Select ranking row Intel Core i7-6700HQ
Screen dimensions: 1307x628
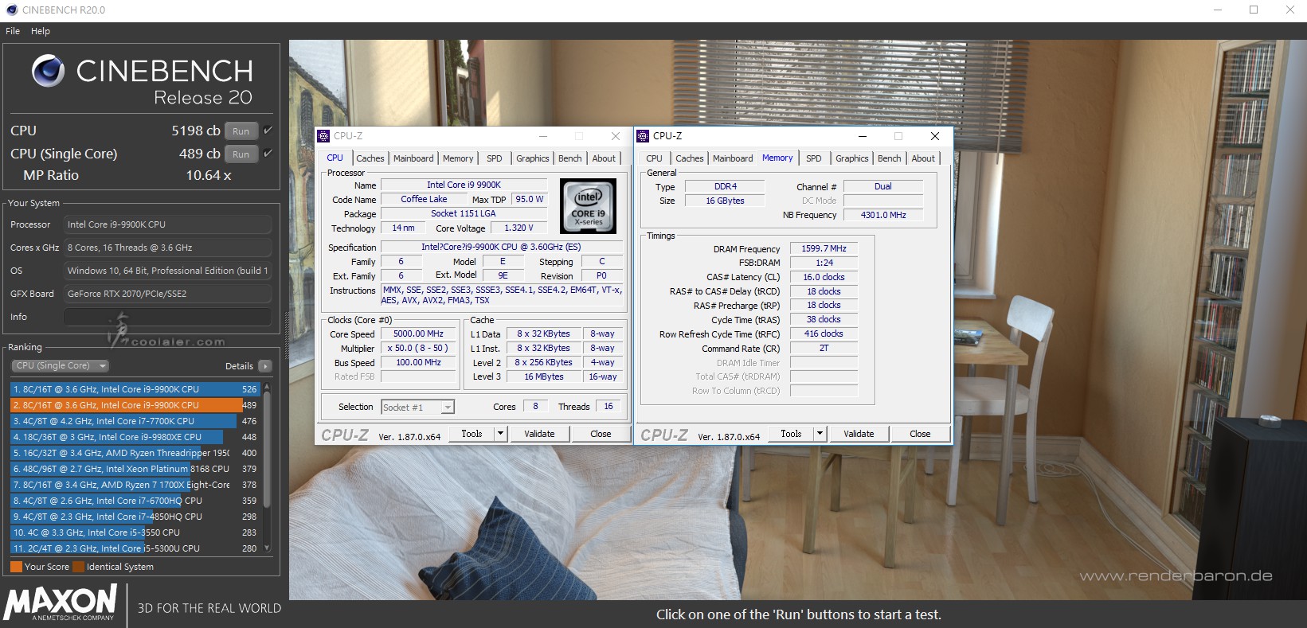[135, 501]
